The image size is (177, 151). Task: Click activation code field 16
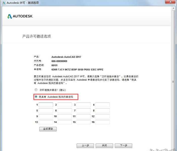point(103,122)
